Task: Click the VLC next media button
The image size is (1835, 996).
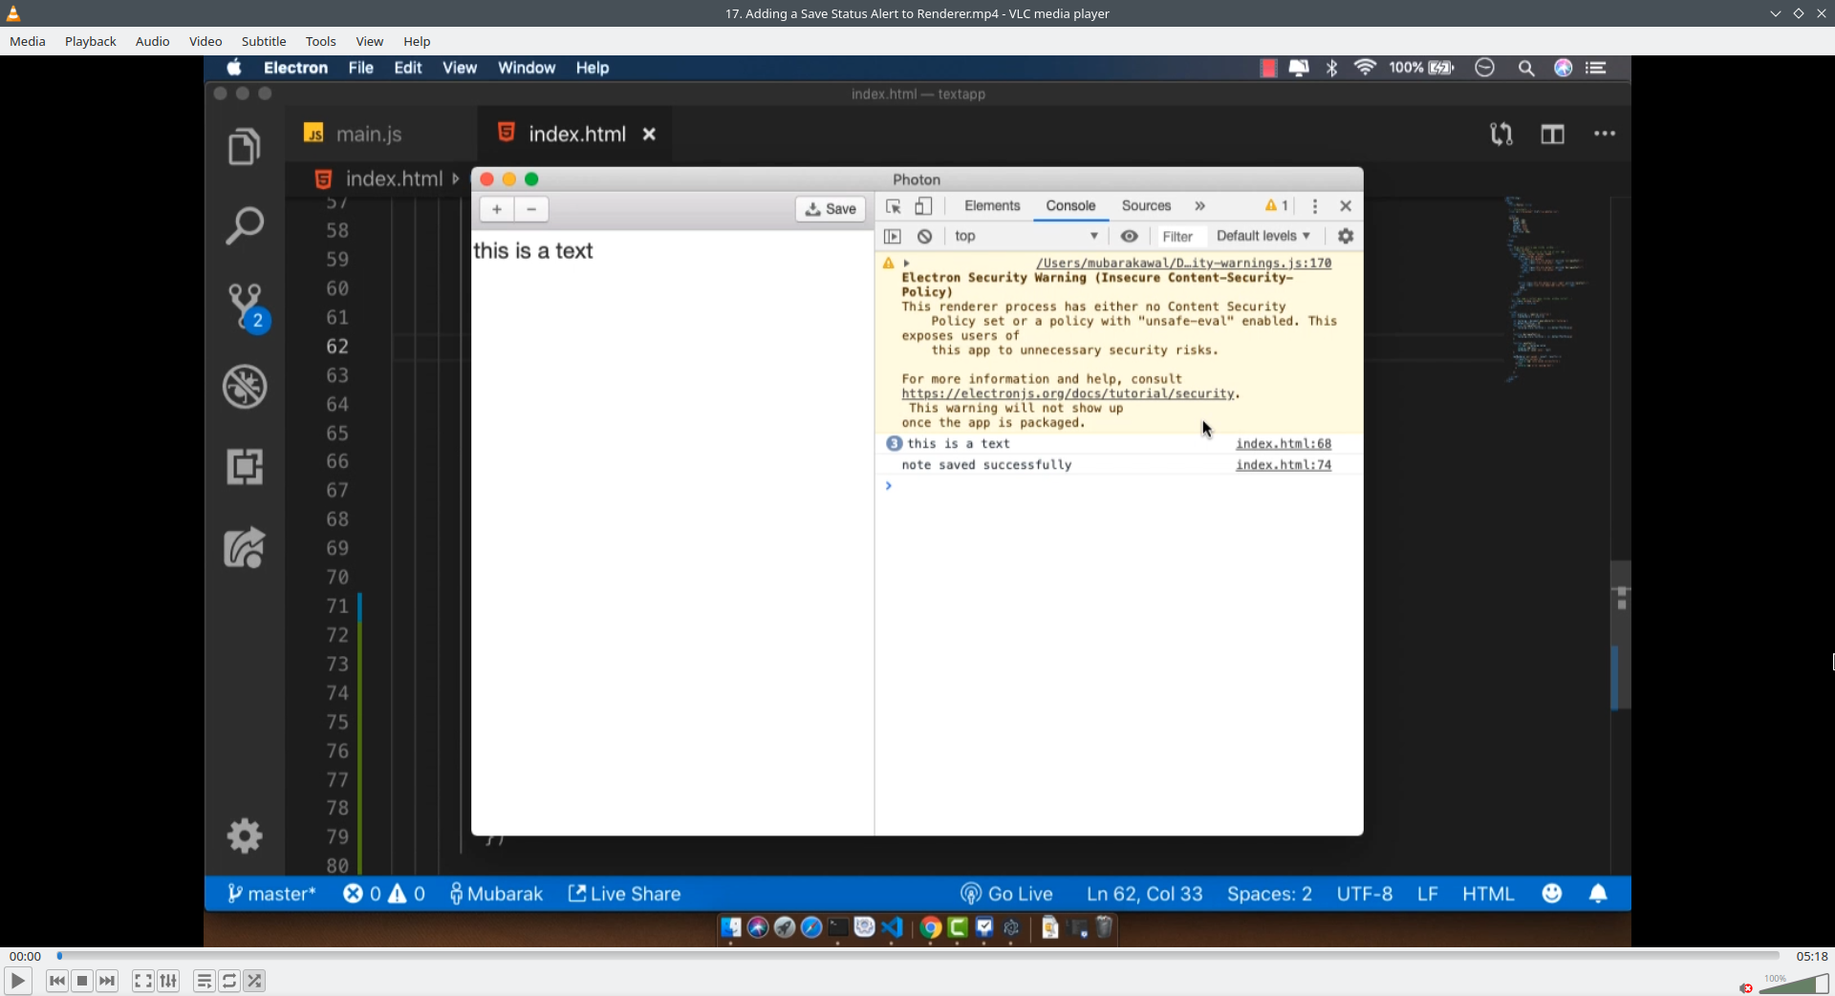Action: pos(107,981)
